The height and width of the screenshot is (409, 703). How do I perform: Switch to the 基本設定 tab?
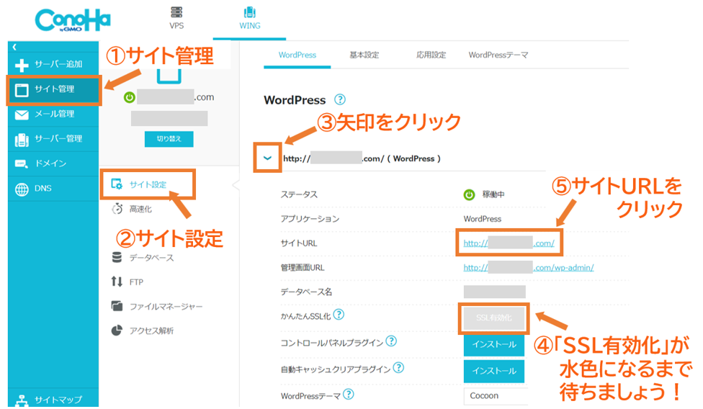click(x=364, y=55)
